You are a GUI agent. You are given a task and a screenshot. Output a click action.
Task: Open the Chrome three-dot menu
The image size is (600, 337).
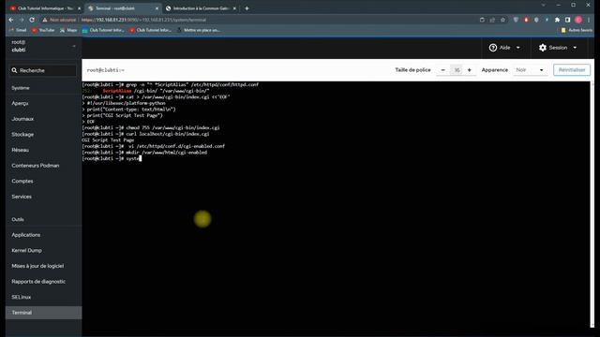(589, 20)
